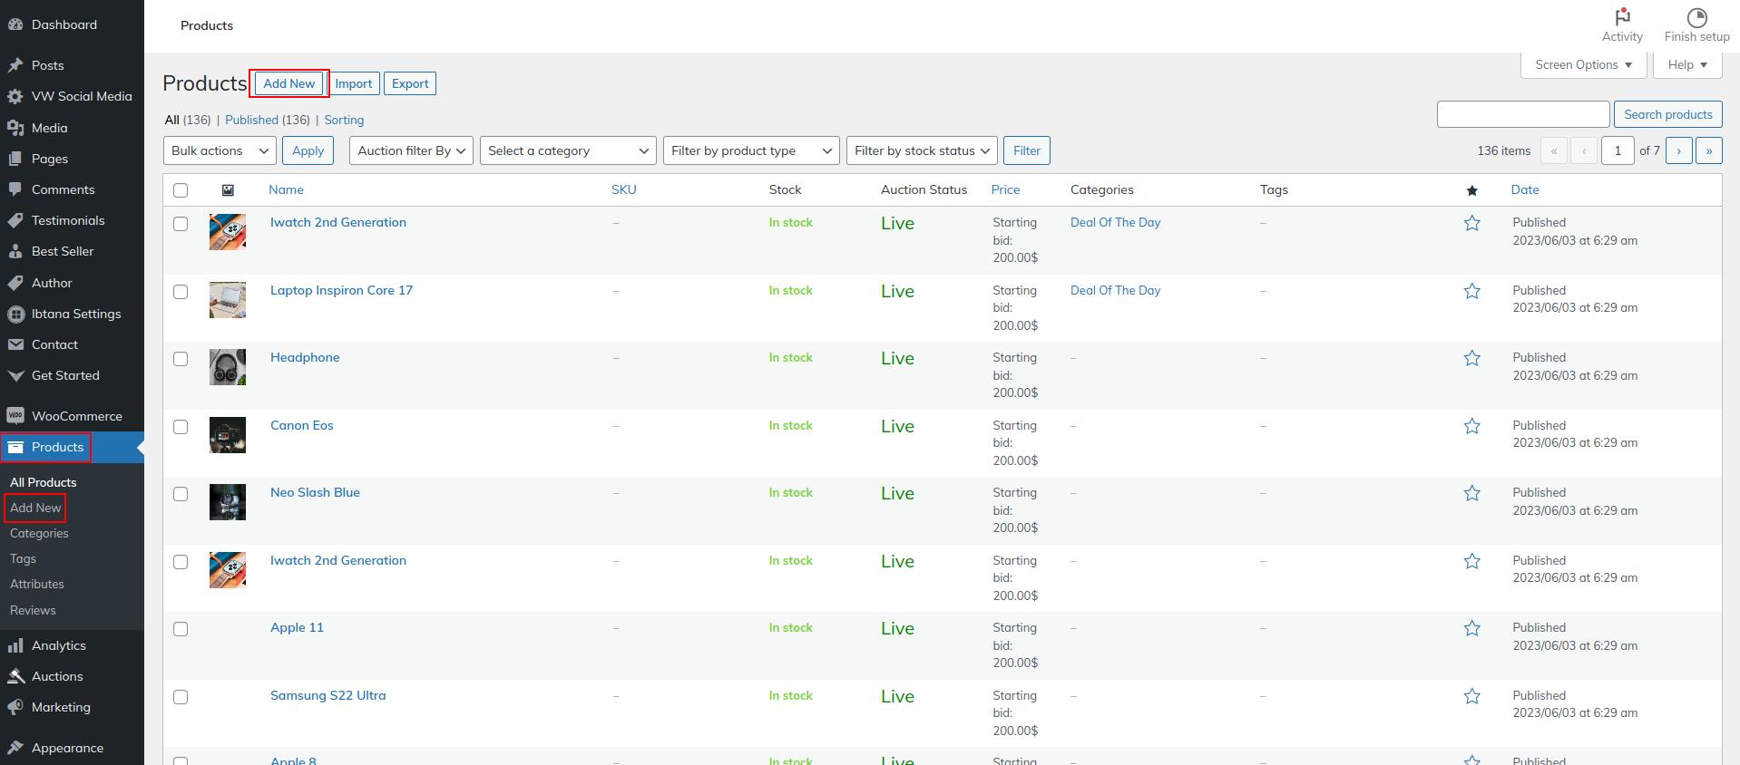Click the Activity flag icon
This screenshot has height=765, width=1740.
[1622, 17]
